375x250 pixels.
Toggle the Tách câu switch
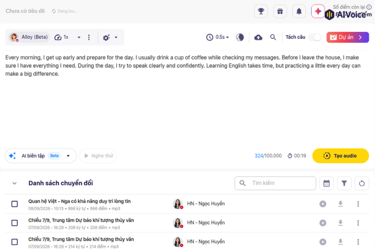[315, 37]
